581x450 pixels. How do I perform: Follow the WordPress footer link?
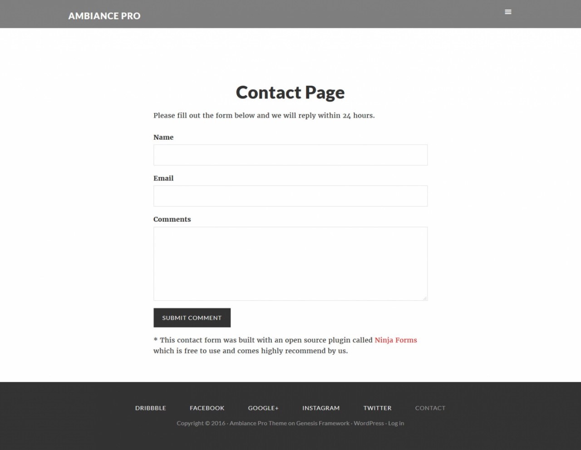tap(369, 423)
